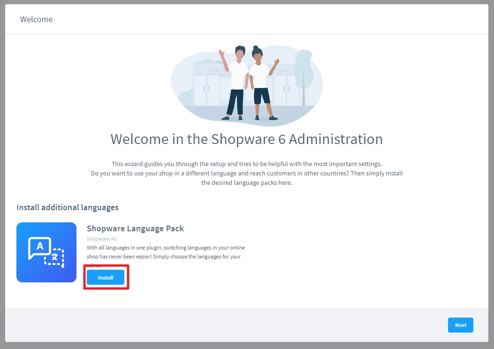The height and width of the screenshot is (349, 494).
Task: Click the 'This wizard guides you' sentence
Action: pyautogui.click(x=246, y=164)
